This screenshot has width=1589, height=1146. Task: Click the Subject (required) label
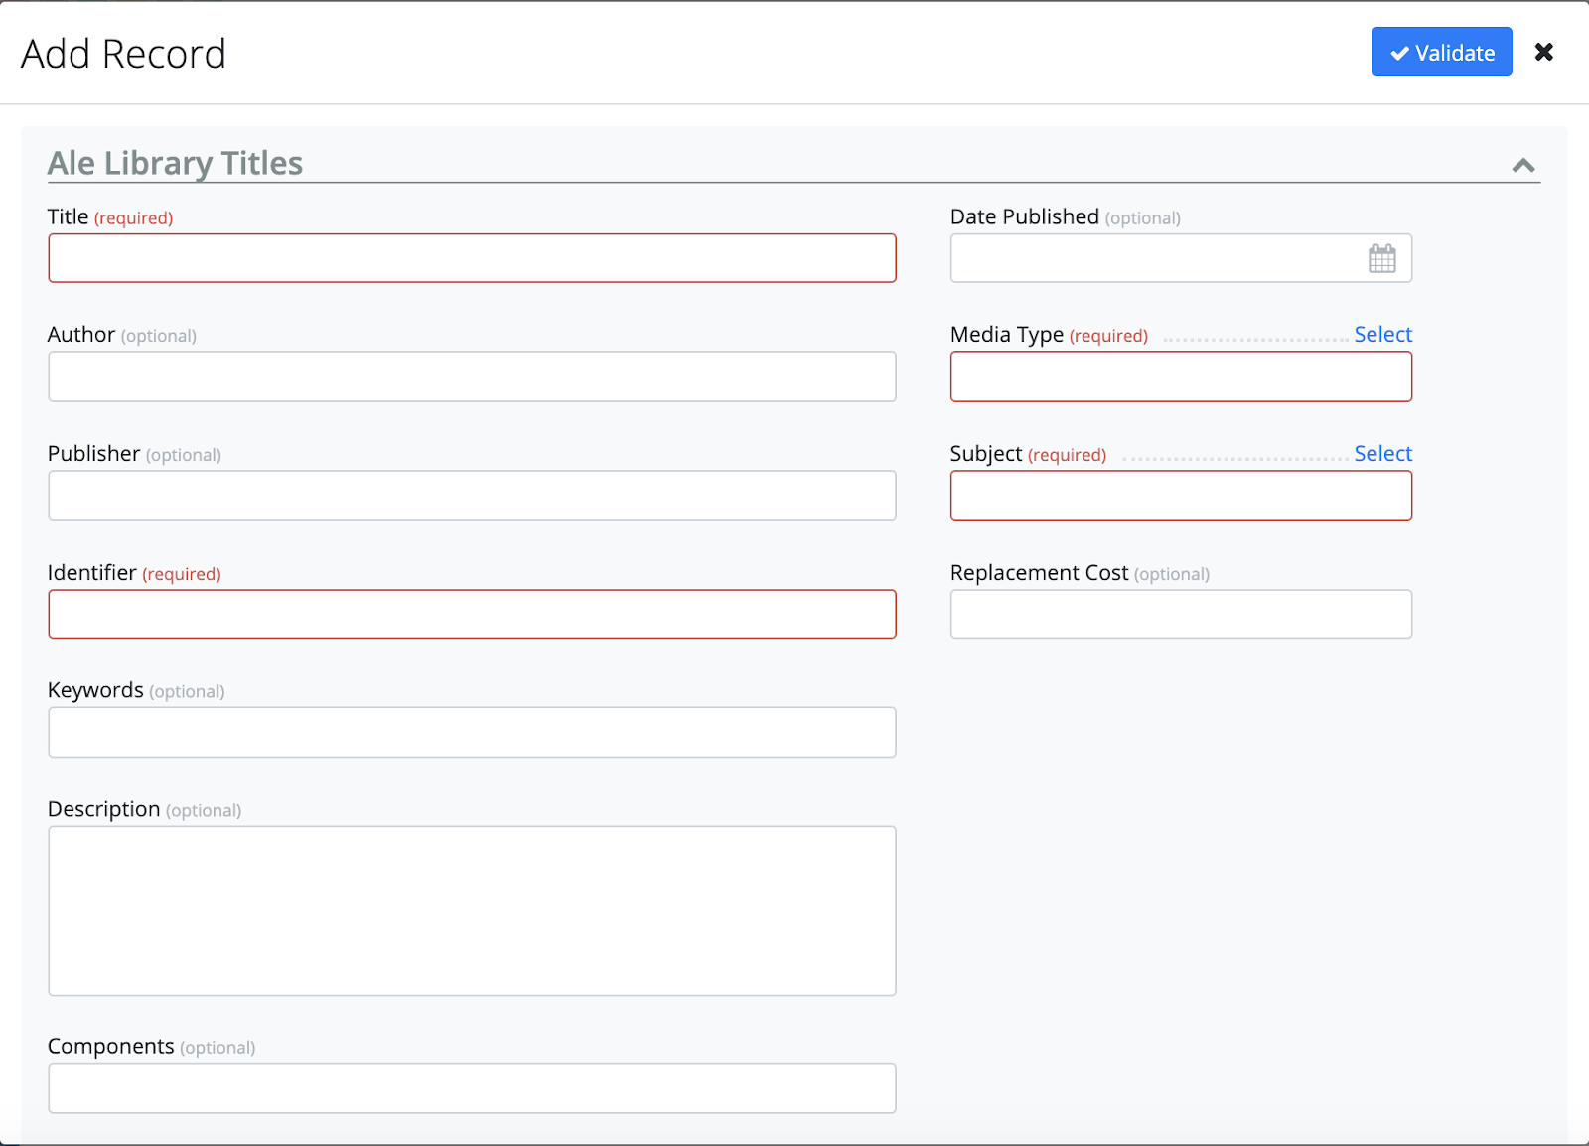[x=1028, y=454]
